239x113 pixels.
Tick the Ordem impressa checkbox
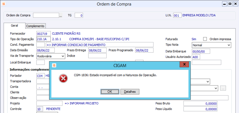205,39
